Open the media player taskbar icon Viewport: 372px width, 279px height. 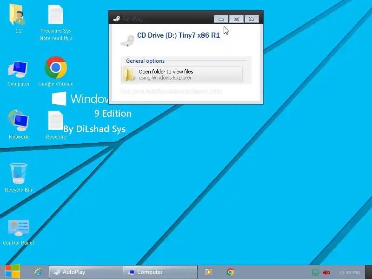point(209,272)
